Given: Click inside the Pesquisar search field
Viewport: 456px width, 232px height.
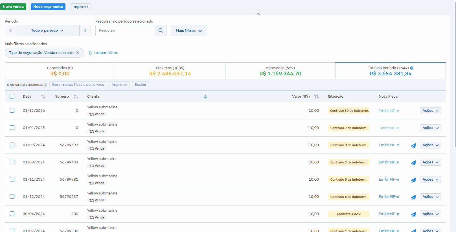Looking at the screenshot, I should pos(125,30).
